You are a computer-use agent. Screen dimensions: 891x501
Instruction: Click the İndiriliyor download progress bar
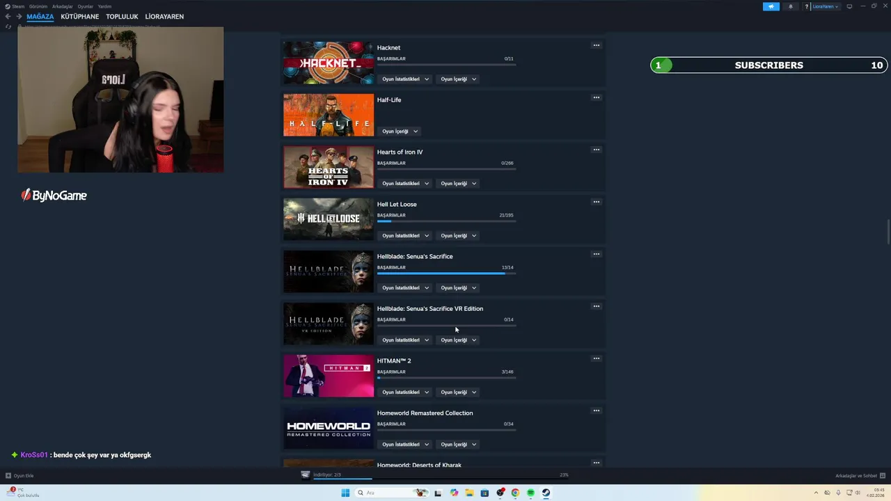(440, 478)
